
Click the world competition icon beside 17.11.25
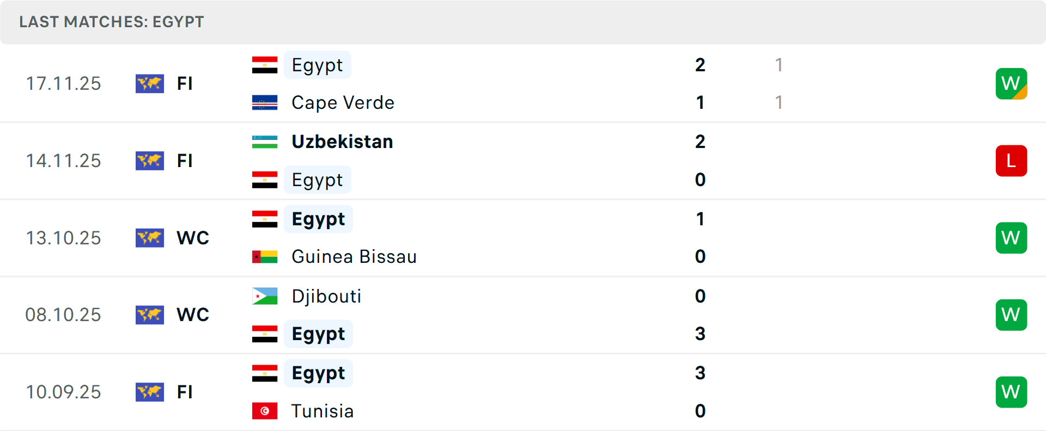point(150,84)
